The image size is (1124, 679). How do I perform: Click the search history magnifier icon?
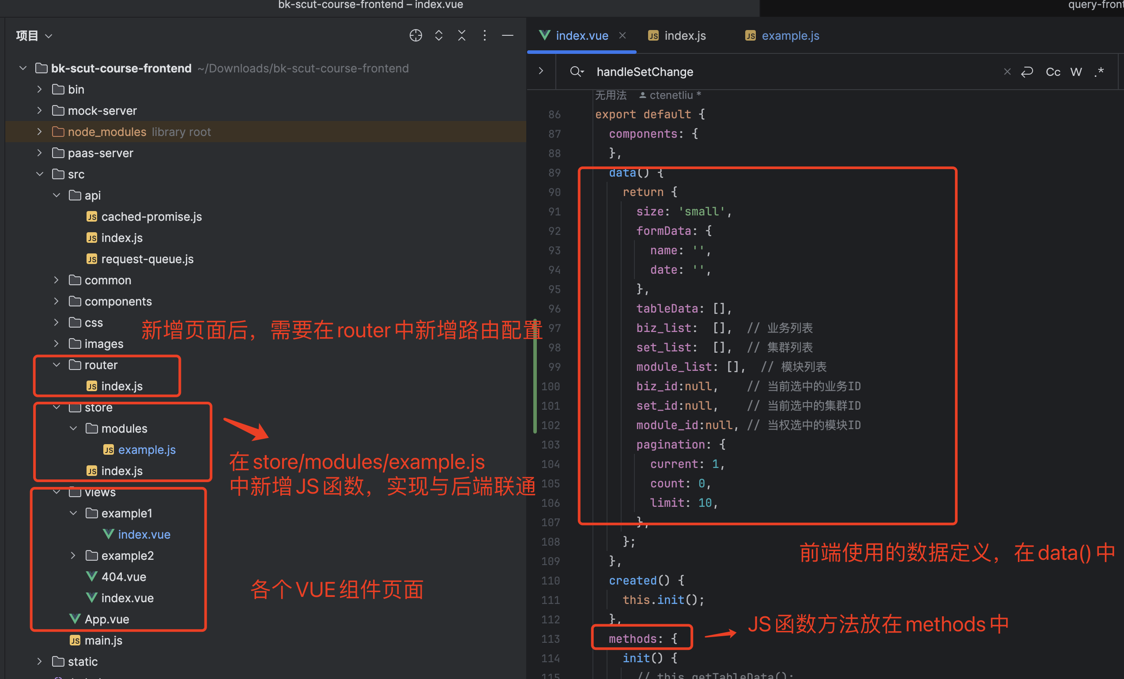click(x=577, y=72)
